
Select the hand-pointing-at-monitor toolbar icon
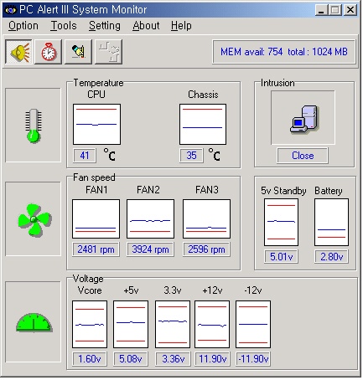79,52
